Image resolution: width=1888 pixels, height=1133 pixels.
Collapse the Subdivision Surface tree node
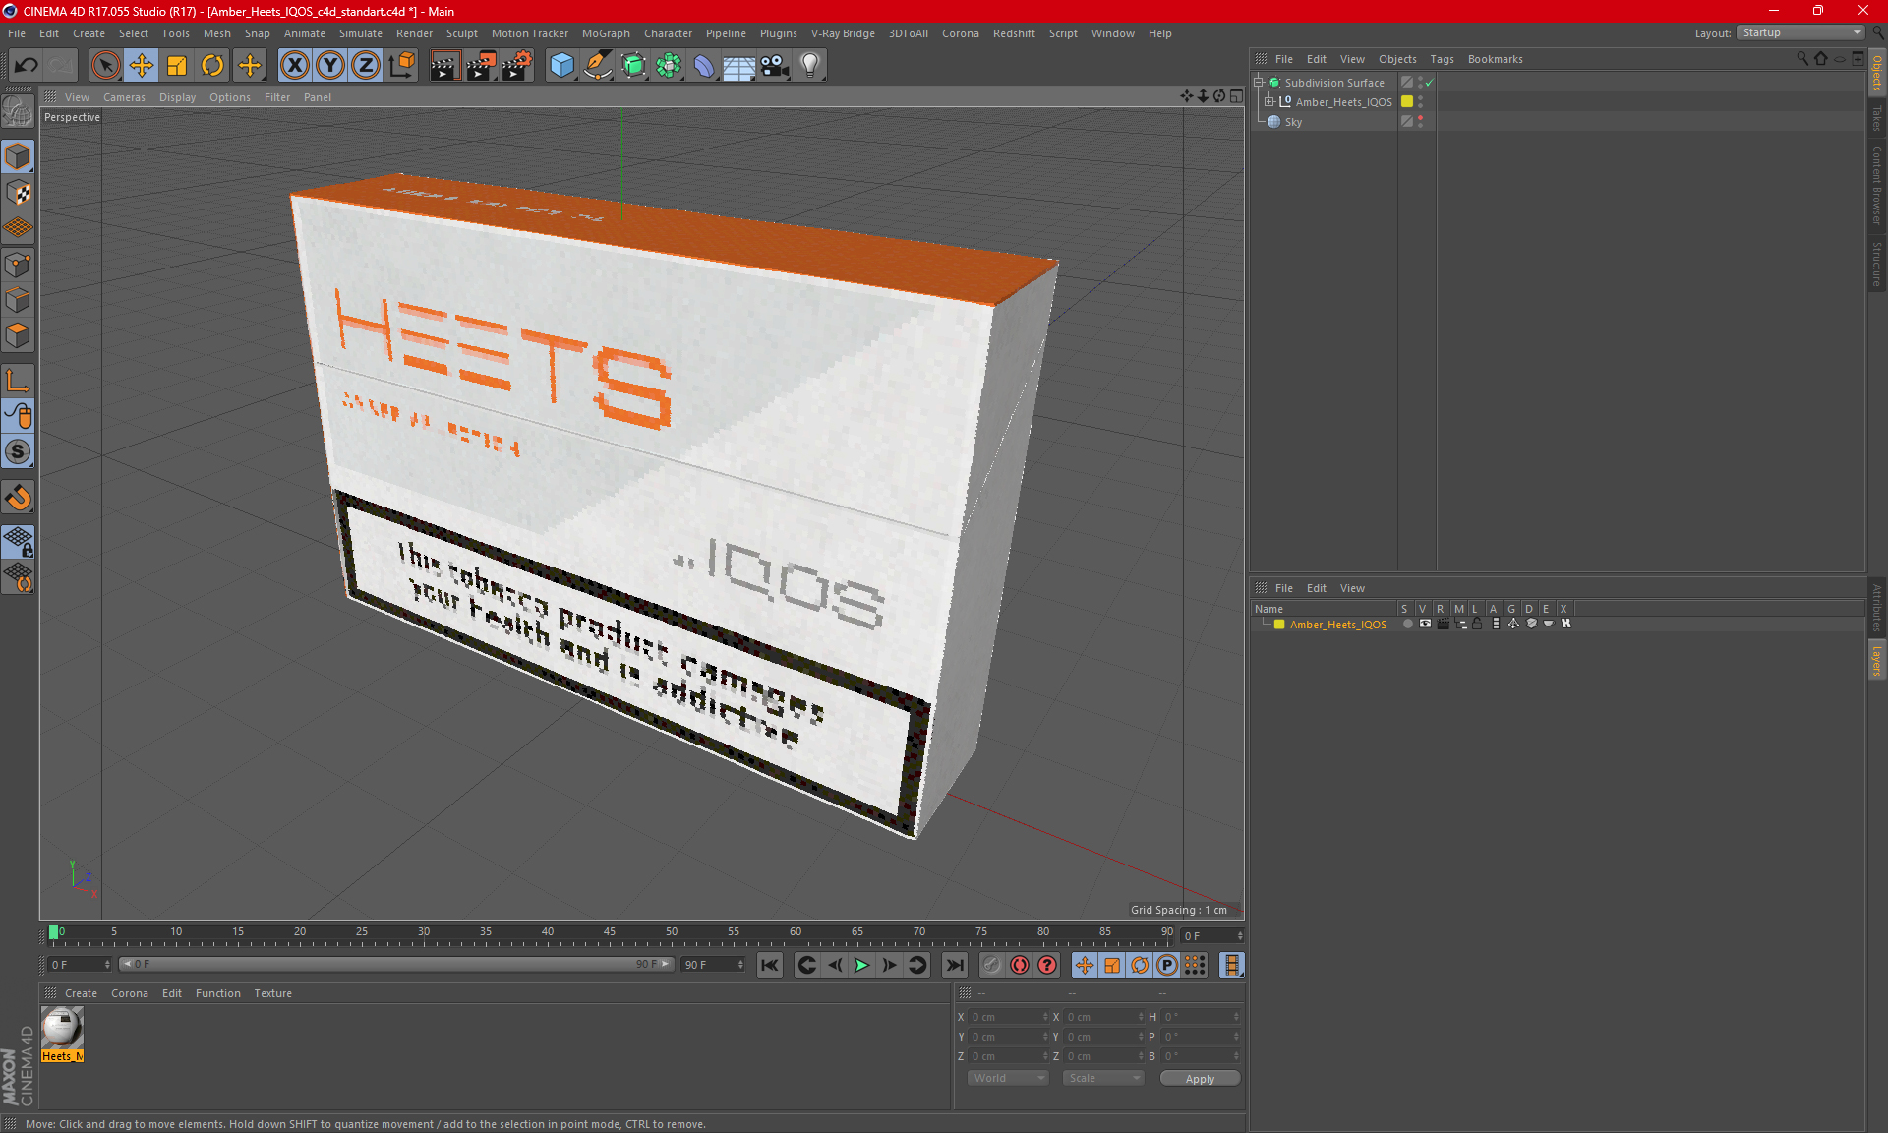[1259, 83]
